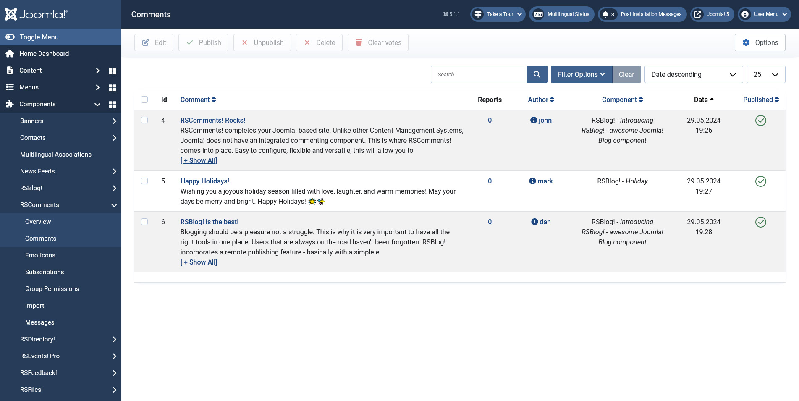Click the Joomla version 5.1.1 icon
This screenshot has width=799, height=401.
(445, 14)
